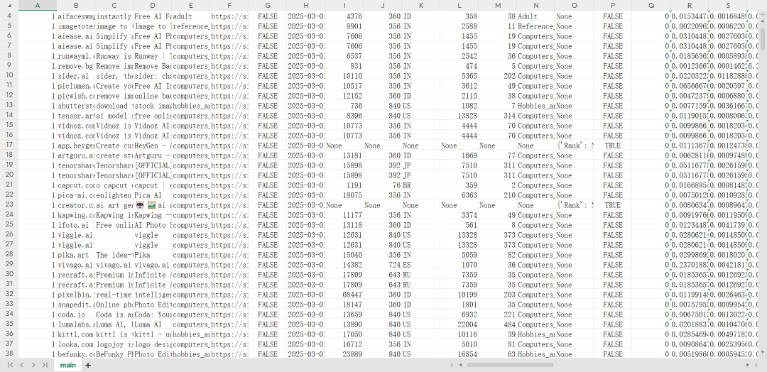This screenshot has height=372, width=767.
Task: Select column B header
Action: tap(76, 6)
